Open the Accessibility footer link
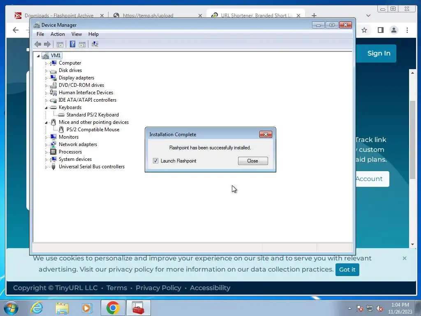 coord(210,288)
